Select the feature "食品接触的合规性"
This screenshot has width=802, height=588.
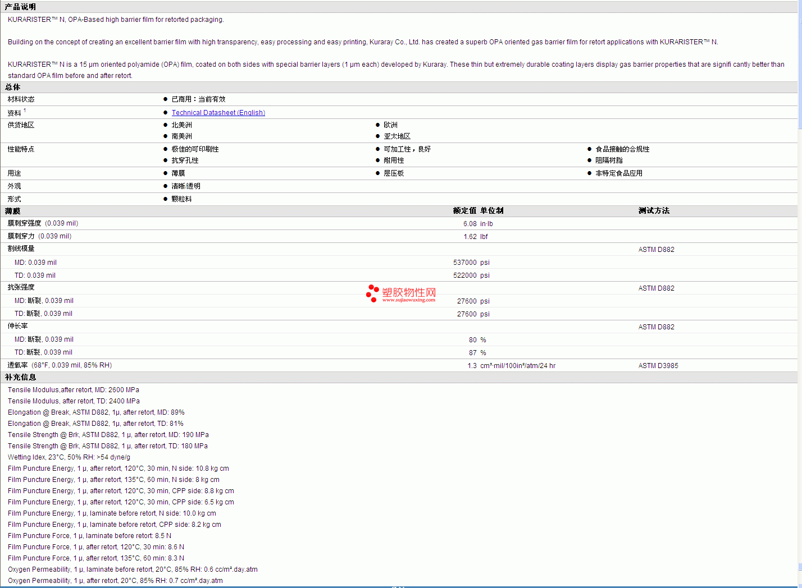click(x=623, y=149)
